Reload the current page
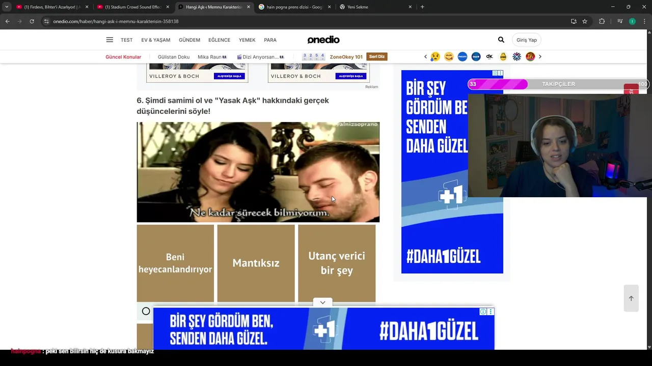The height and width of the screenshot is (366, 652). [32, 21]
